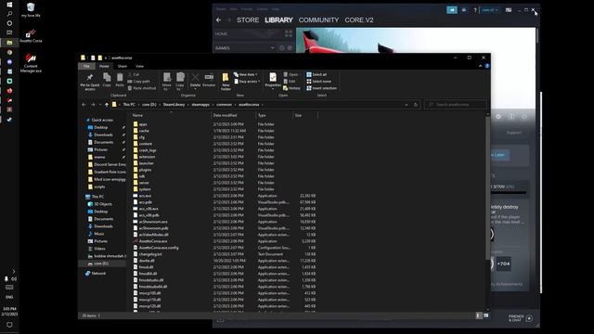Click Steam announcements megaphone button
The width and height of the screenshot is (594, 334).
(x=452, y=10)
